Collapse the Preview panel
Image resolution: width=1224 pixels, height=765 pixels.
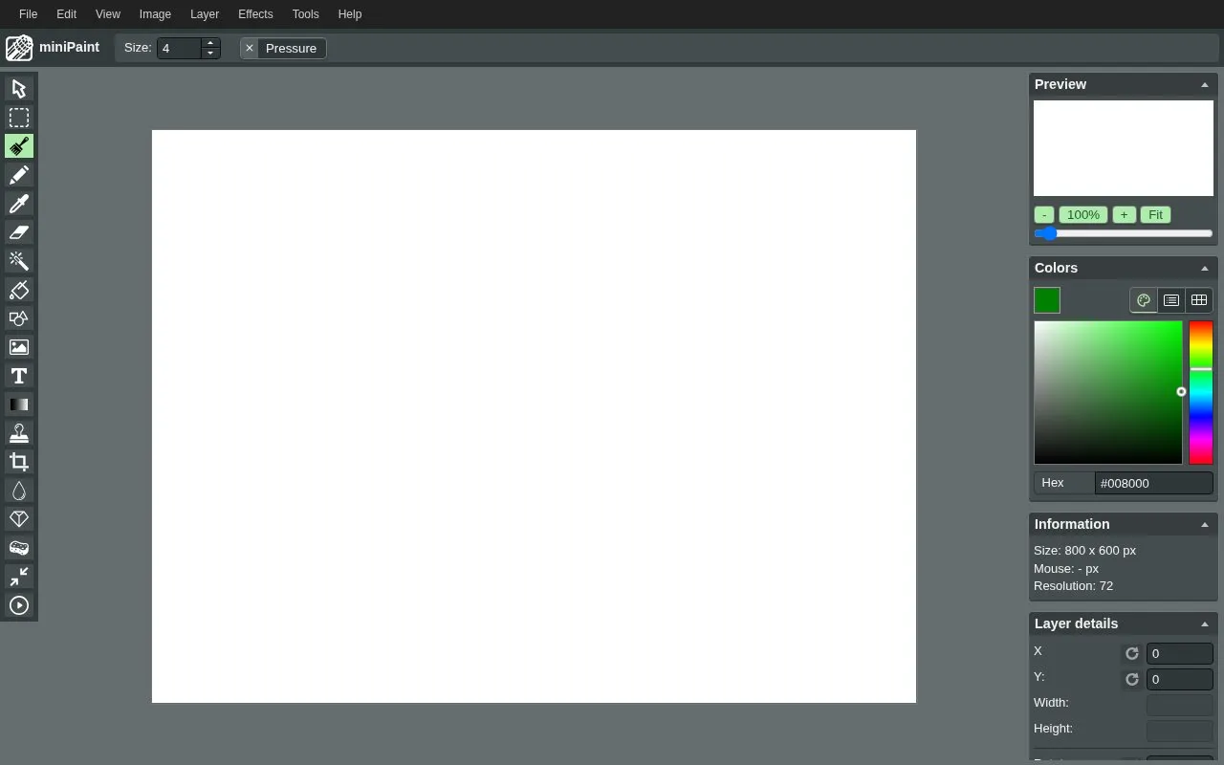(1205, 85)
